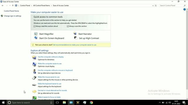
Task: Click All Control Panel Items breadcrumb
Action: click(41, 6)
